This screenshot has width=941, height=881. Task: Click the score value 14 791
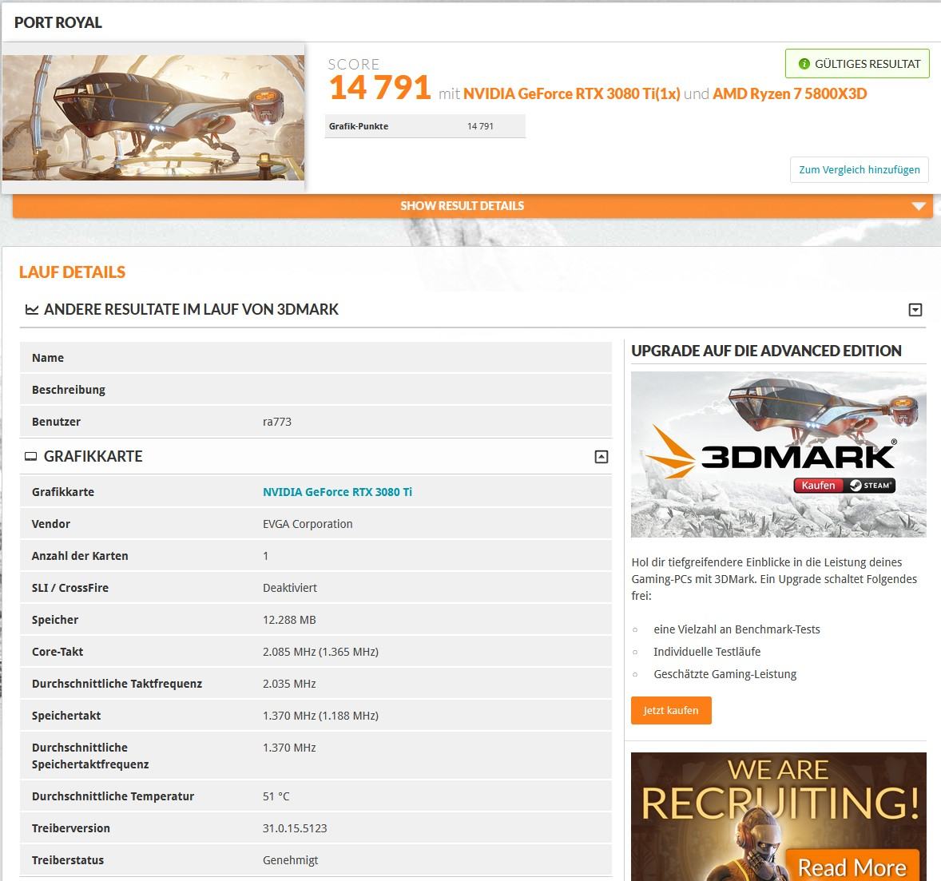coord(380,88)
